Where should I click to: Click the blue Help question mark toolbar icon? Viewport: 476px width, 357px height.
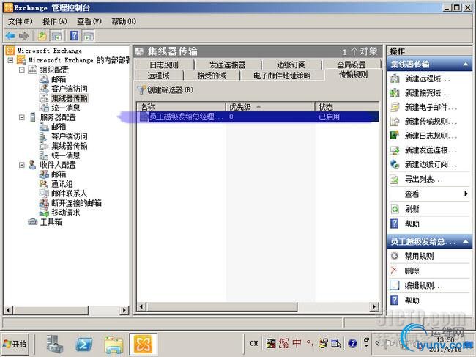click(74, 36)
